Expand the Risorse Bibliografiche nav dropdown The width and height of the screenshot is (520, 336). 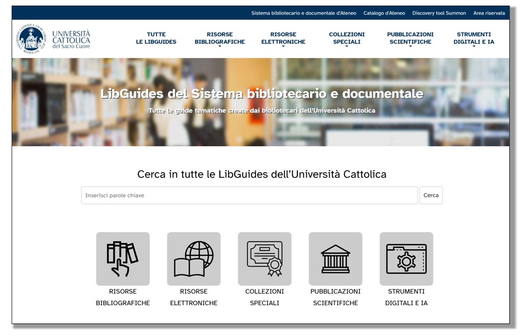tap(219, 38)
